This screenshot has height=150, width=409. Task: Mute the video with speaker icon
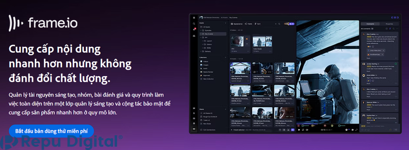(307, 130)
